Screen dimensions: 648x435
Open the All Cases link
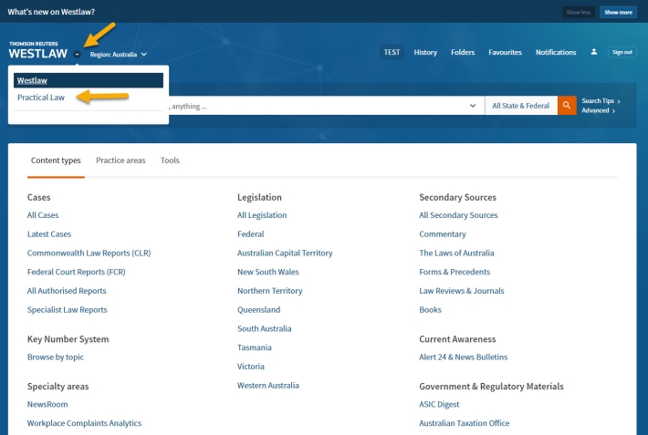coord(43,215)
